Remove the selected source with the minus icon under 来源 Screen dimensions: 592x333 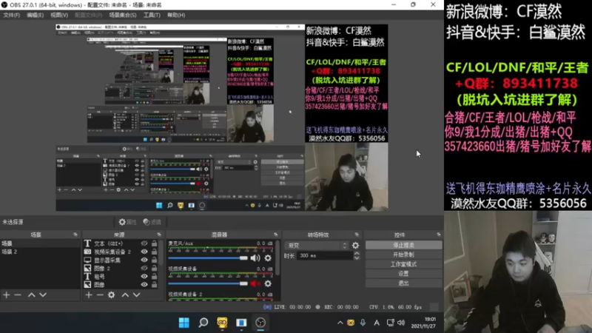100,295
